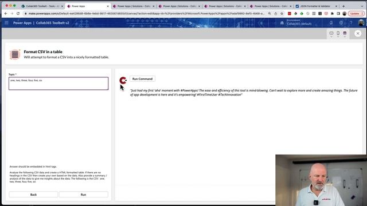Focus the Topic text input field
Viewport: 367px width, 206px height.
(x=58, y=84)
